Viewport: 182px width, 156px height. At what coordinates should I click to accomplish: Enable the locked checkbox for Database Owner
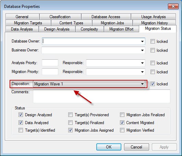tap(153, 41)
